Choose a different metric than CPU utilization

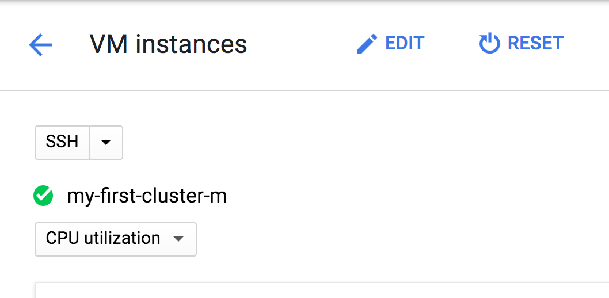point(116,239)
